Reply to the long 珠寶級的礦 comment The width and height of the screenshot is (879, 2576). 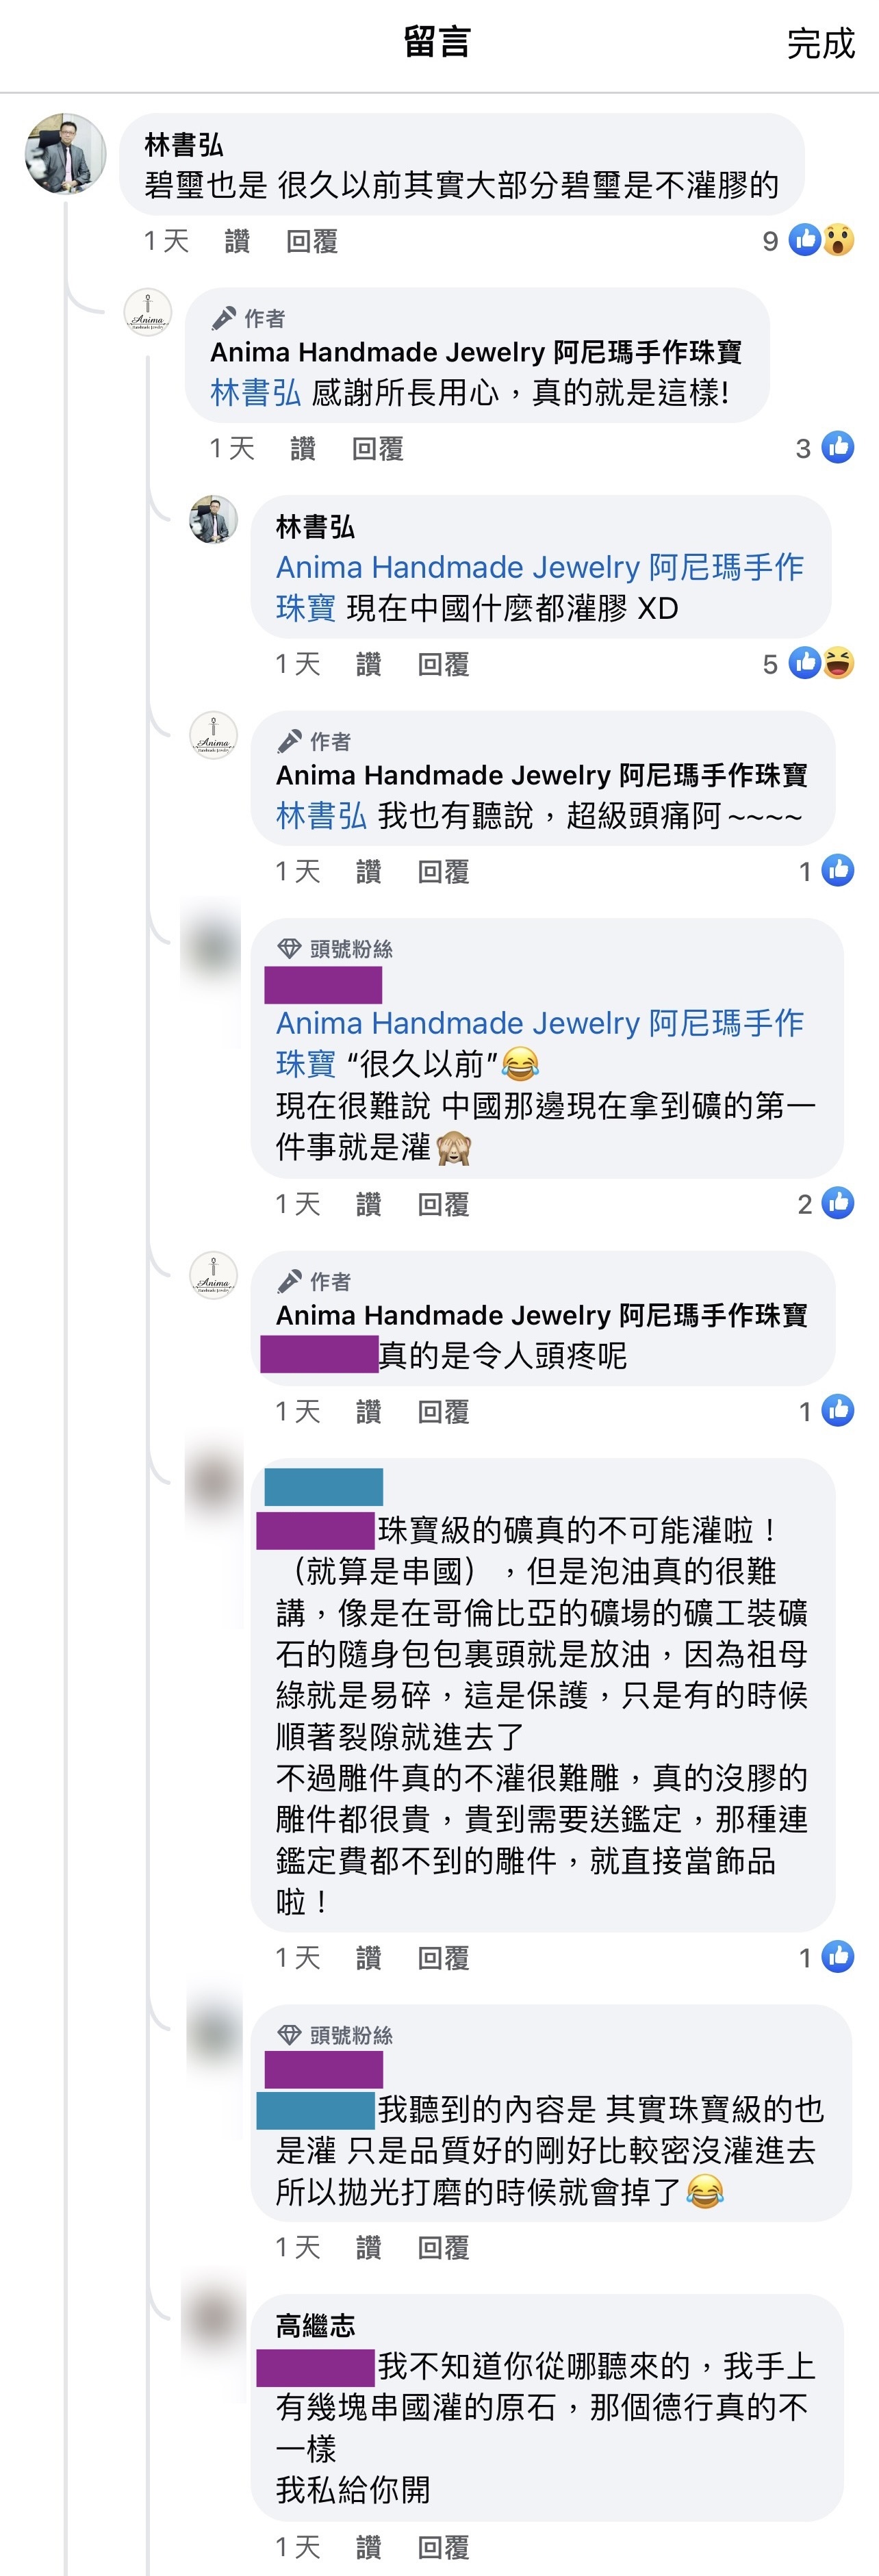point(443,1958)
